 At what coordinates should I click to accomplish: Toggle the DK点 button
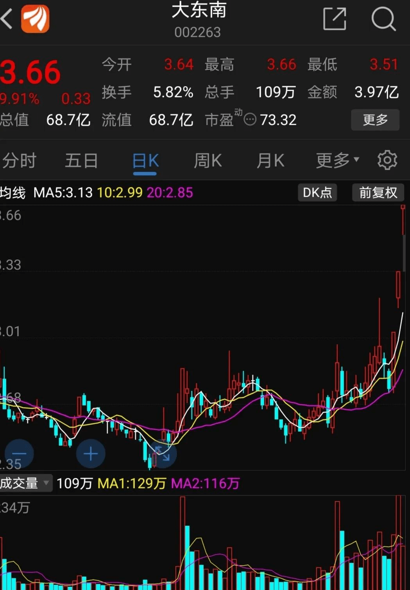317,192
